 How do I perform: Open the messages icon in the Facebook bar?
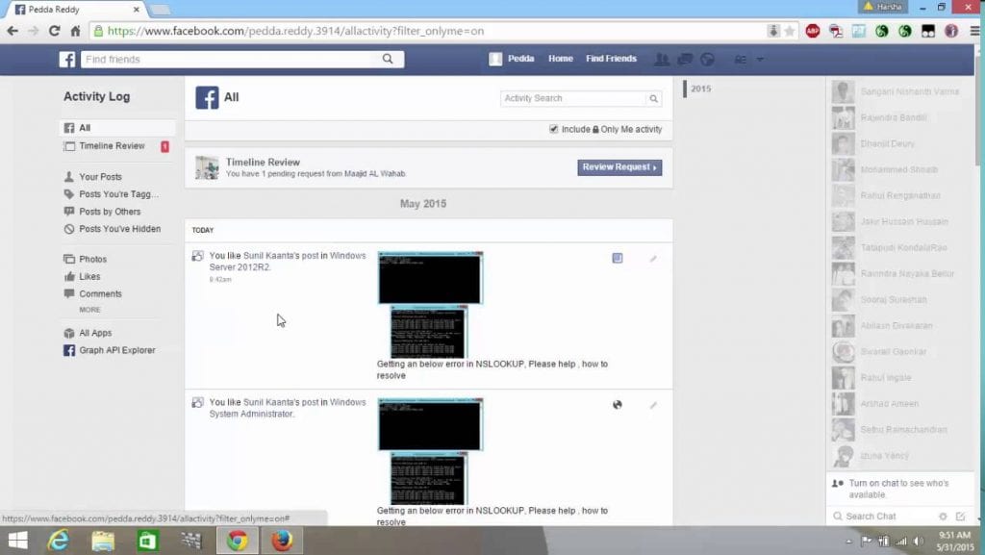point(685,60)
